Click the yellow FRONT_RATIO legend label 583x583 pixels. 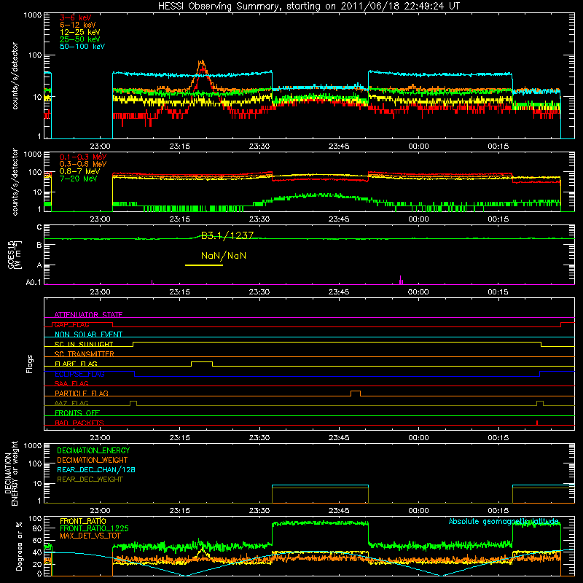[83, 521]
